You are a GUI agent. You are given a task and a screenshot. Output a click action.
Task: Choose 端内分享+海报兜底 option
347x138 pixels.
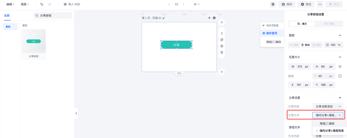330,131
